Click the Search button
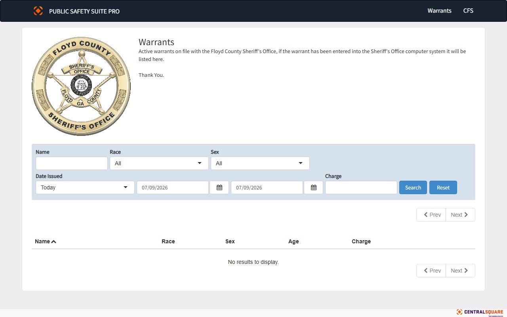The height and width of the screenshot is (317, 507). (413, 187)
